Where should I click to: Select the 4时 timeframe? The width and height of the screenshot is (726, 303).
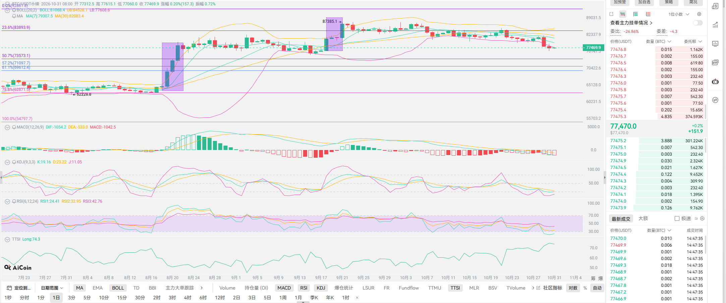[188, 298]
